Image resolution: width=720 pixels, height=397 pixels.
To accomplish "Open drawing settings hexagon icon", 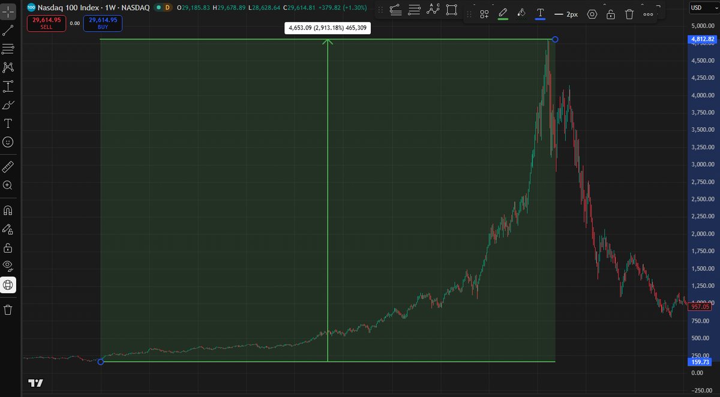I will (592, 14).
